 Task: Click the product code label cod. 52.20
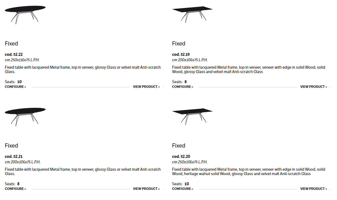pos(181,156)
